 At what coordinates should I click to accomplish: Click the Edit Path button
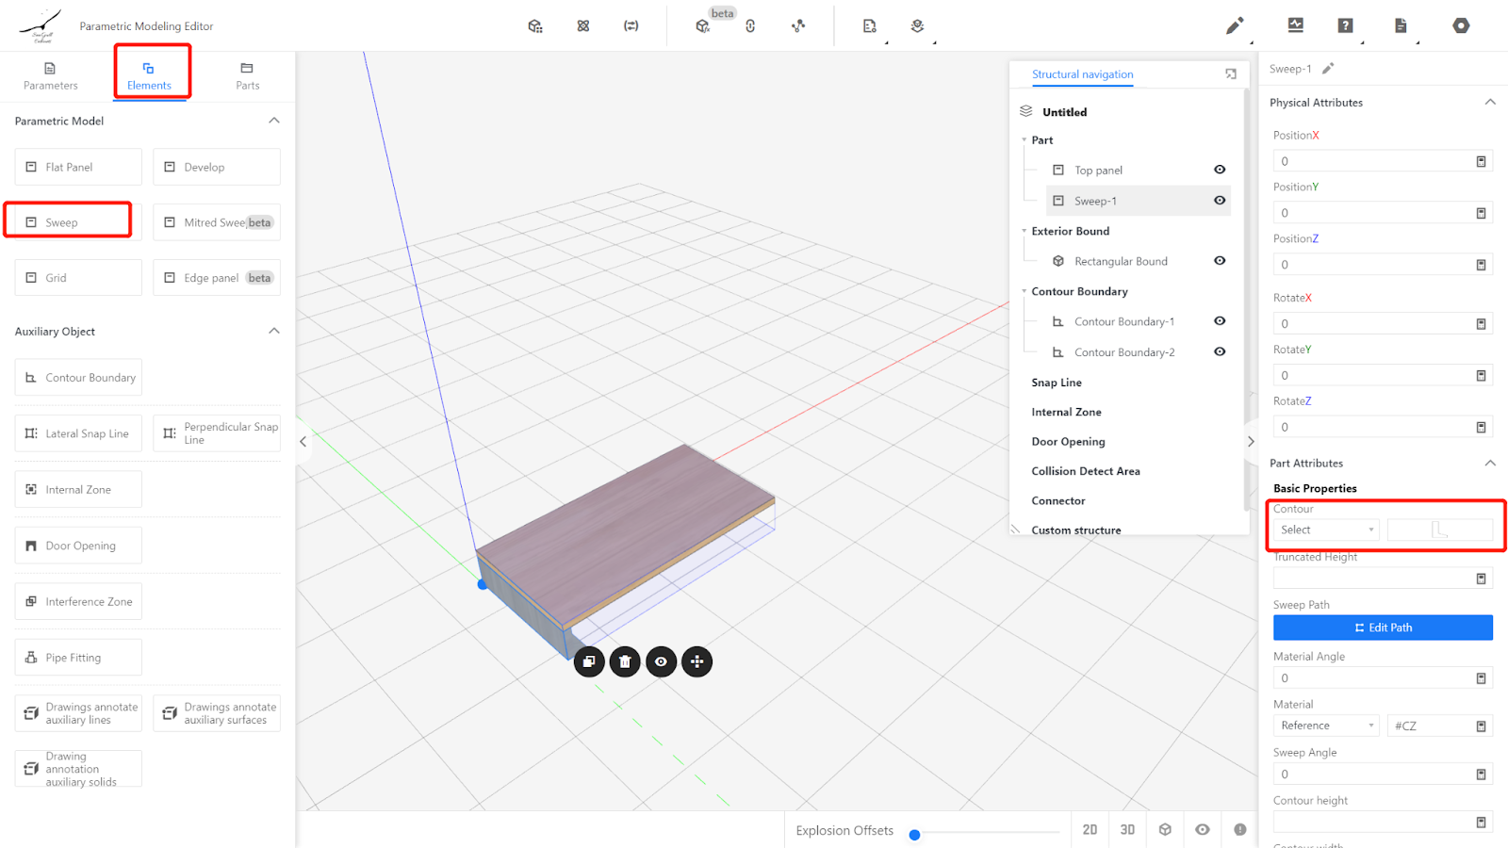coord(1383,628)
